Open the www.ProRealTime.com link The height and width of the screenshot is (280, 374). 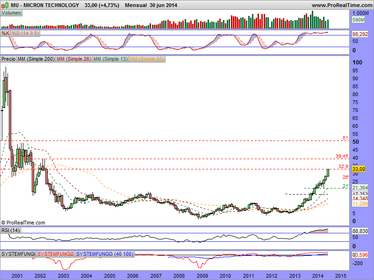[x=342, y=5]
